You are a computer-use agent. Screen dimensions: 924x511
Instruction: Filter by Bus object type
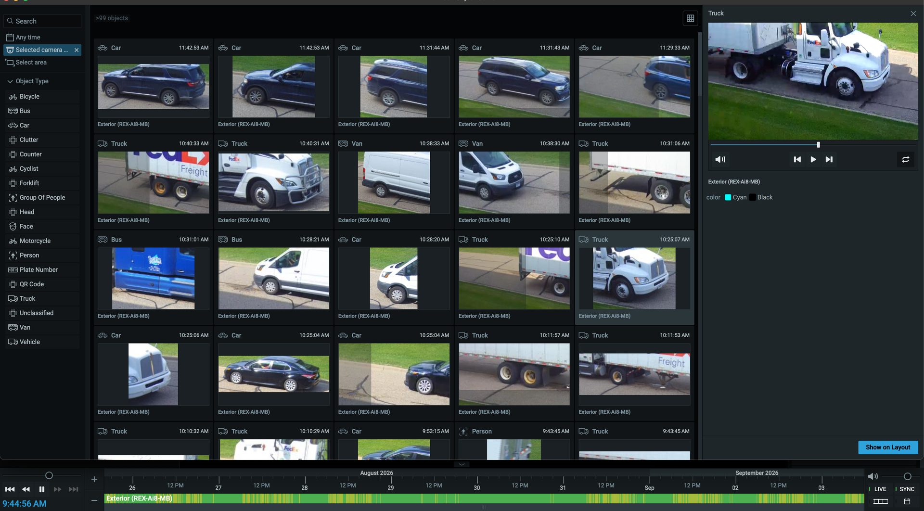42,111
